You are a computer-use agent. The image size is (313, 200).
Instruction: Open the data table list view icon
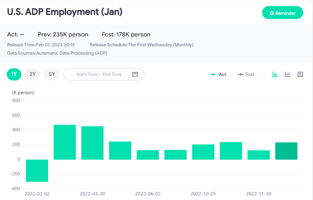point(300,74)
